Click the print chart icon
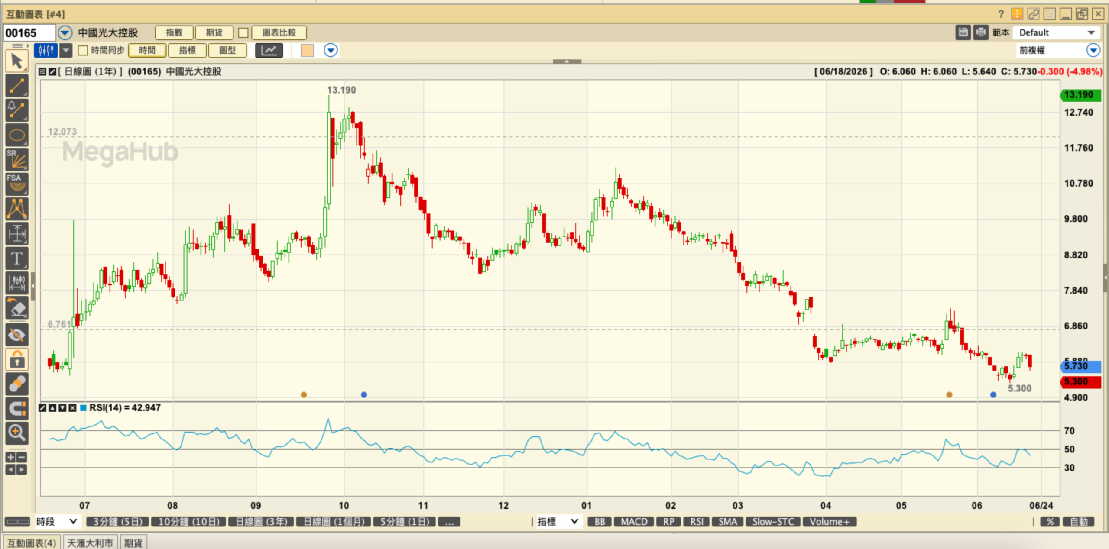Viewport: 1109px width, 549px height. pos(980,32)
